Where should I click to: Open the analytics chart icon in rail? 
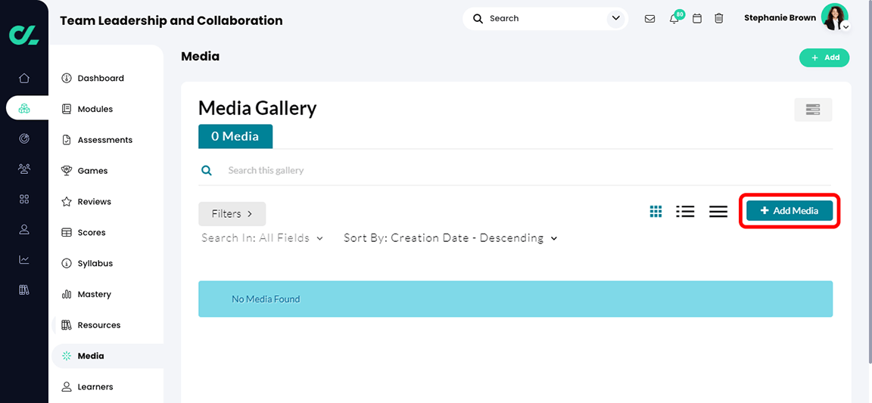(x=24, y=259)
